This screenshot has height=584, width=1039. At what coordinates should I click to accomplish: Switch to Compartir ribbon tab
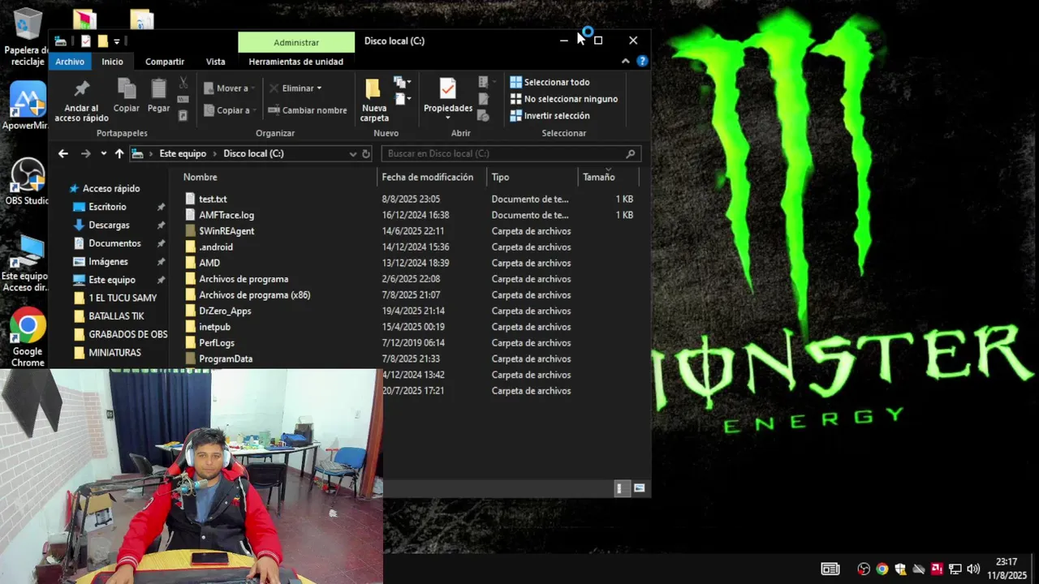(165, 61)
